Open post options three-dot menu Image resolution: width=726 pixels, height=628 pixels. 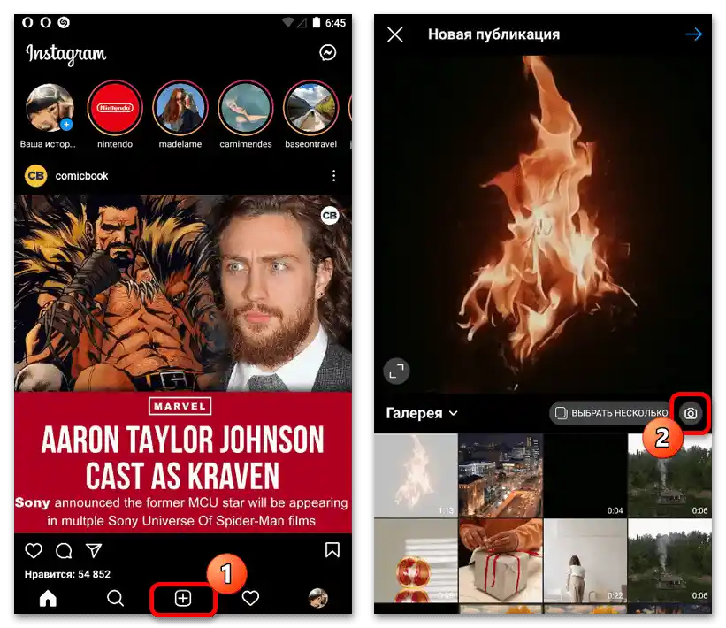pos(334,175)
